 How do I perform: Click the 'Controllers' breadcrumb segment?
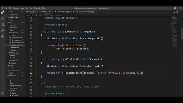click(39, 15)
